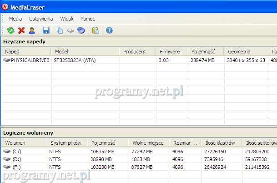
Task: Sort drives by Pojemność column header
Action: click(x=204, y=52)
